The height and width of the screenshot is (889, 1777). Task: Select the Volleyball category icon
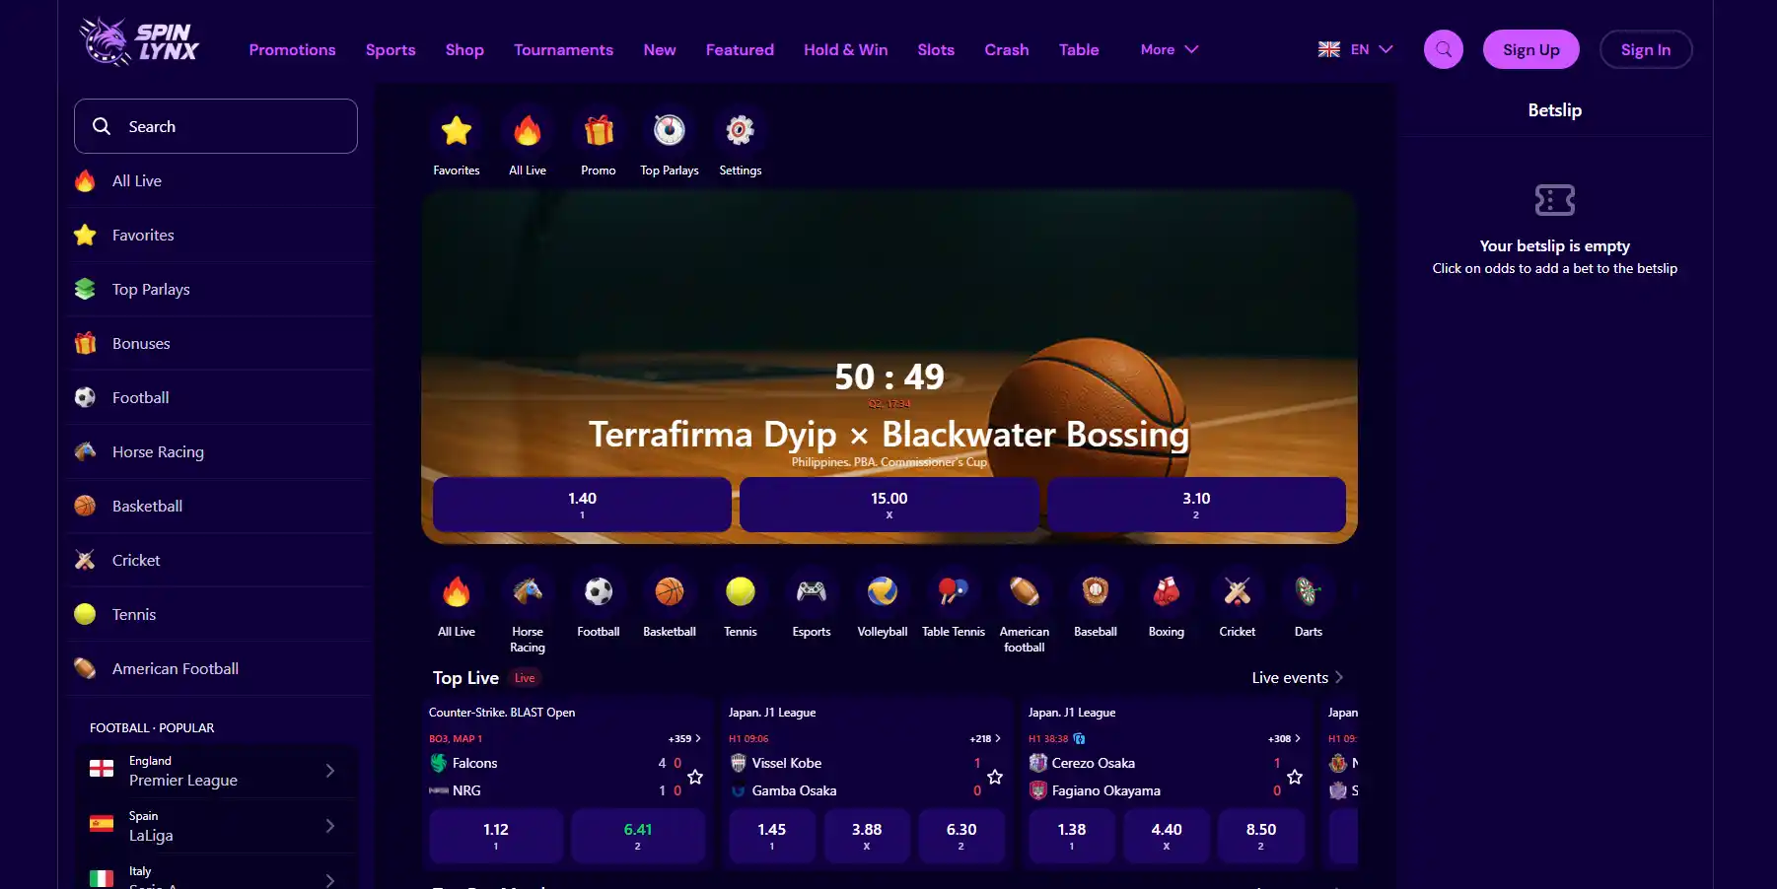(883, 591)
